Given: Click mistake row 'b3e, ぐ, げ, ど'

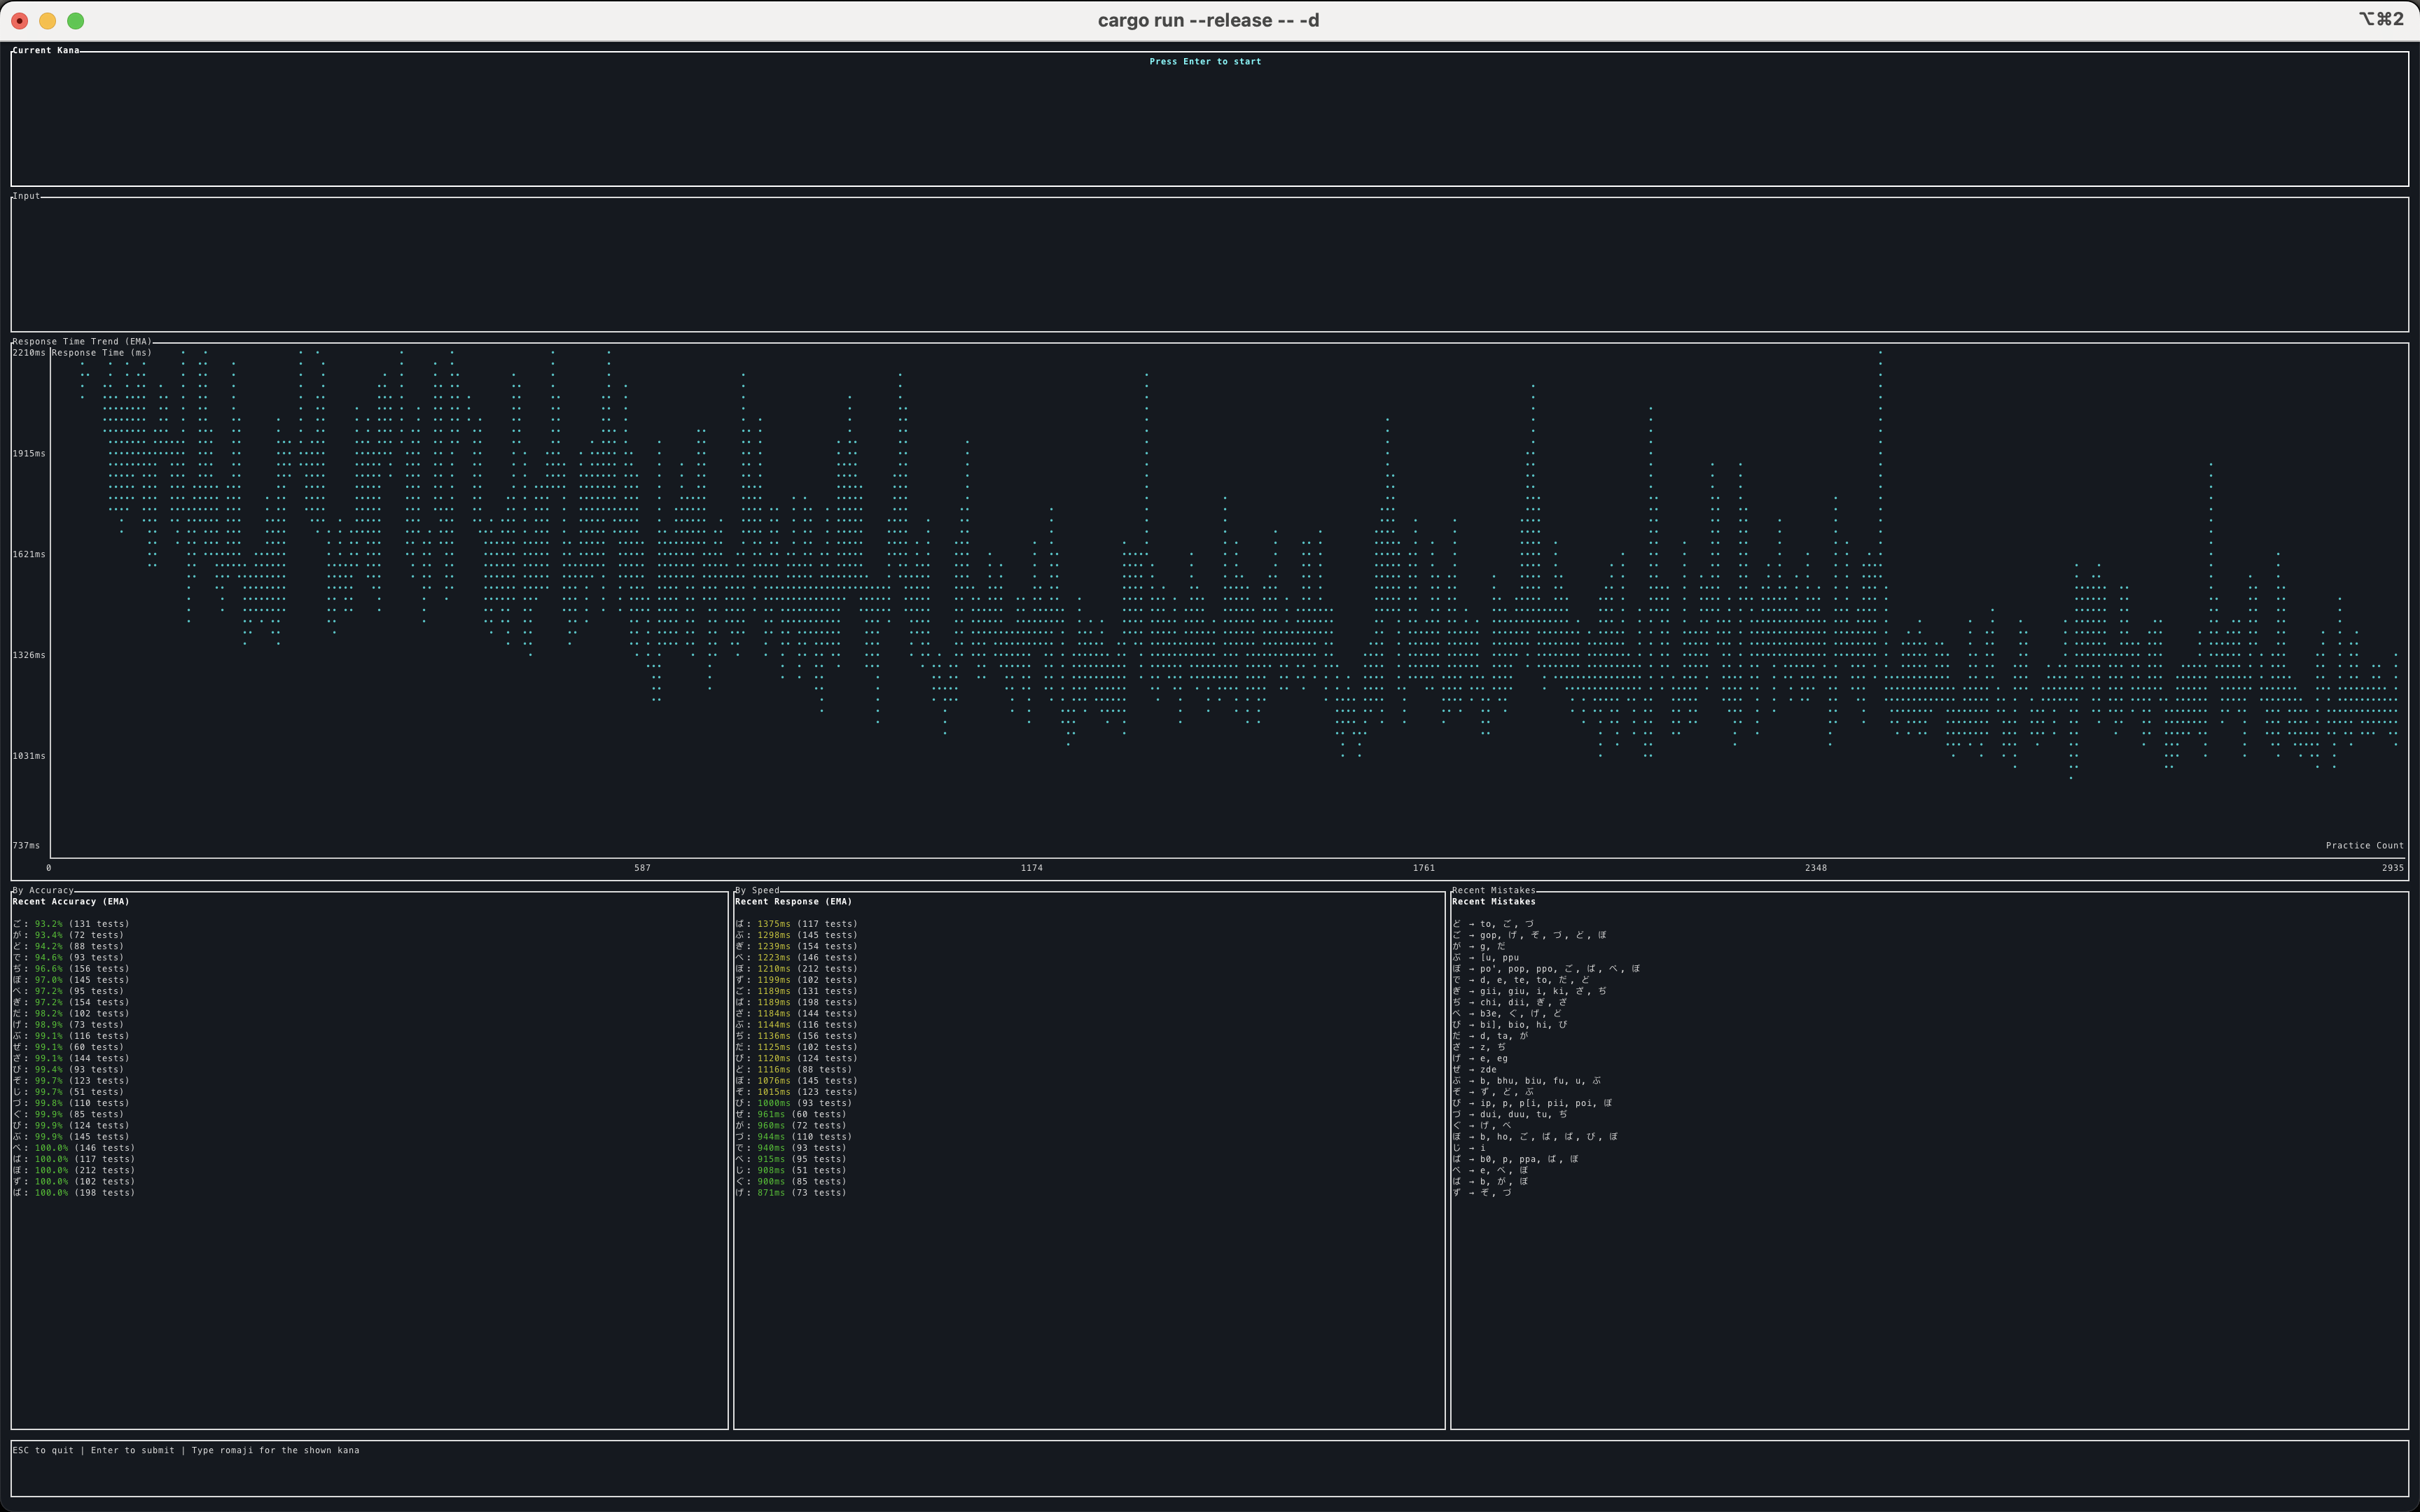Looking at the screenshot, I should 1507,1014.
